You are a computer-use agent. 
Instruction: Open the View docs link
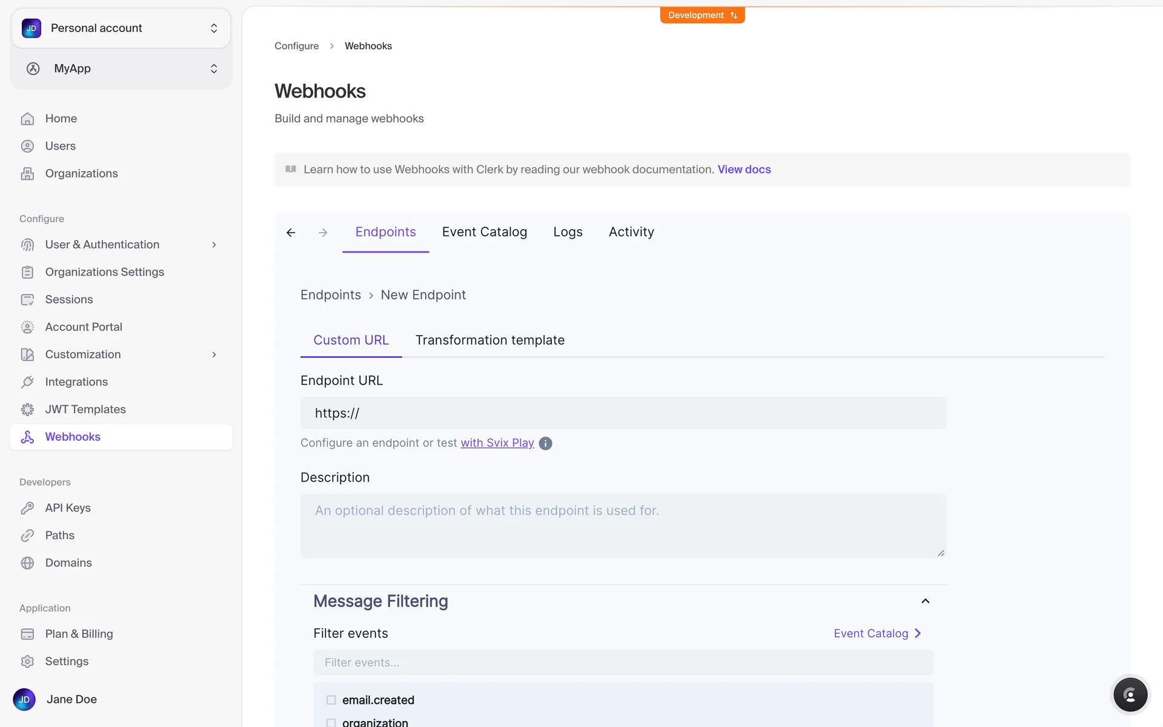point(744,170)
